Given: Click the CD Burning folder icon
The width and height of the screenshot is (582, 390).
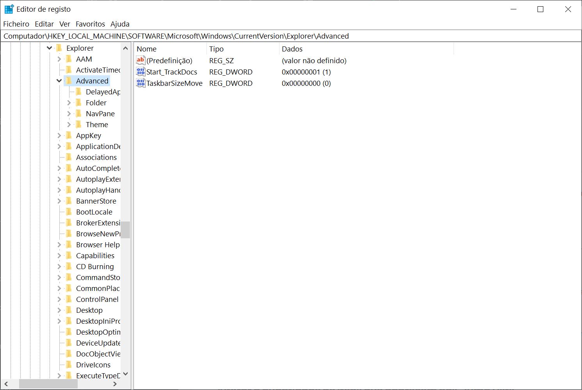Looking at the screenshot, I should 69,266.
